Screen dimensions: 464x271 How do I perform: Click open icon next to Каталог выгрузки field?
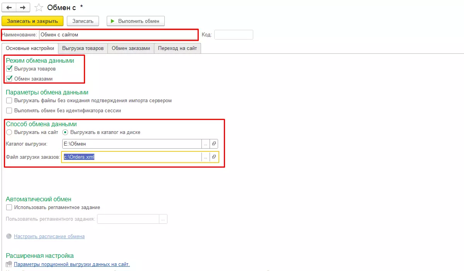[214, 144]
